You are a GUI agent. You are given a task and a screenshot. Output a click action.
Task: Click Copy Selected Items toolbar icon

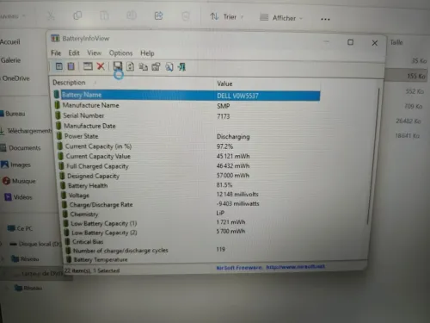(x=143, y=67)
